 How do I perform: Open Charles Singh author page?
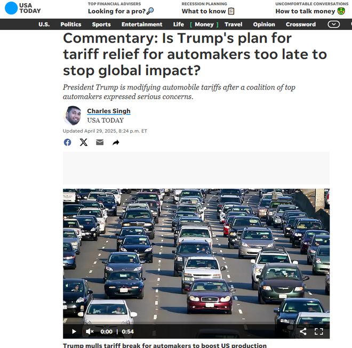point(109,111)
